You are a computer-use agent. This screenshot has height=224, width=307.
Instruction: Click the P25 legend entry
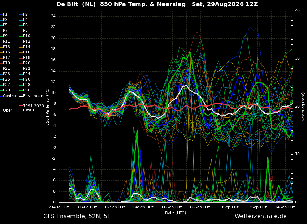tap(5, 79)
